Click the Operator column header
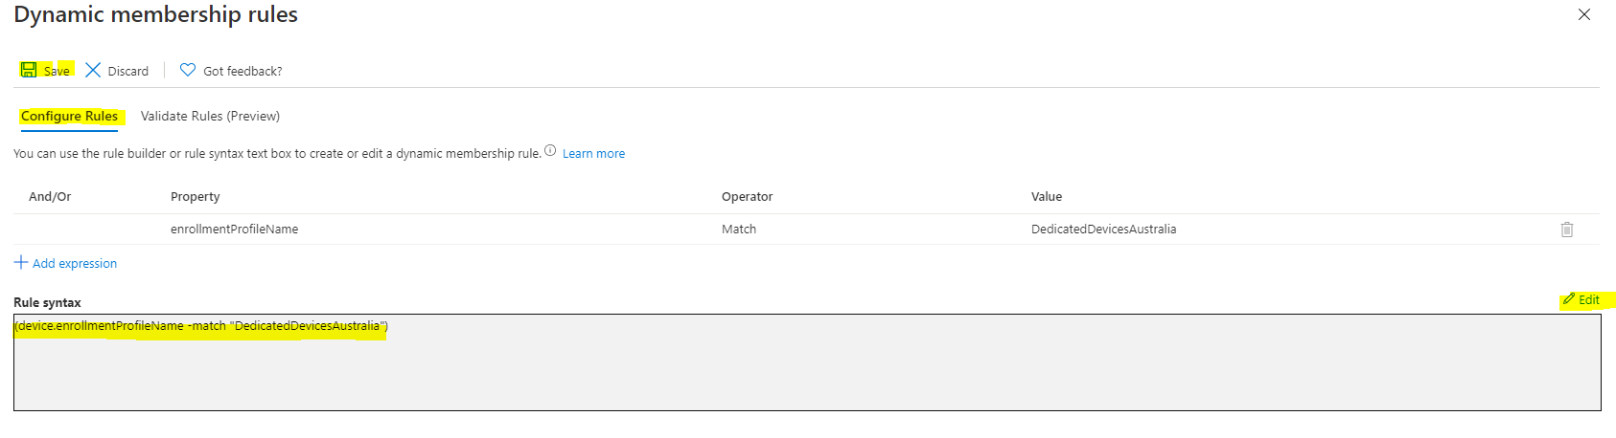The height and width of the screenshot is (438, 1616). [747, 196]
